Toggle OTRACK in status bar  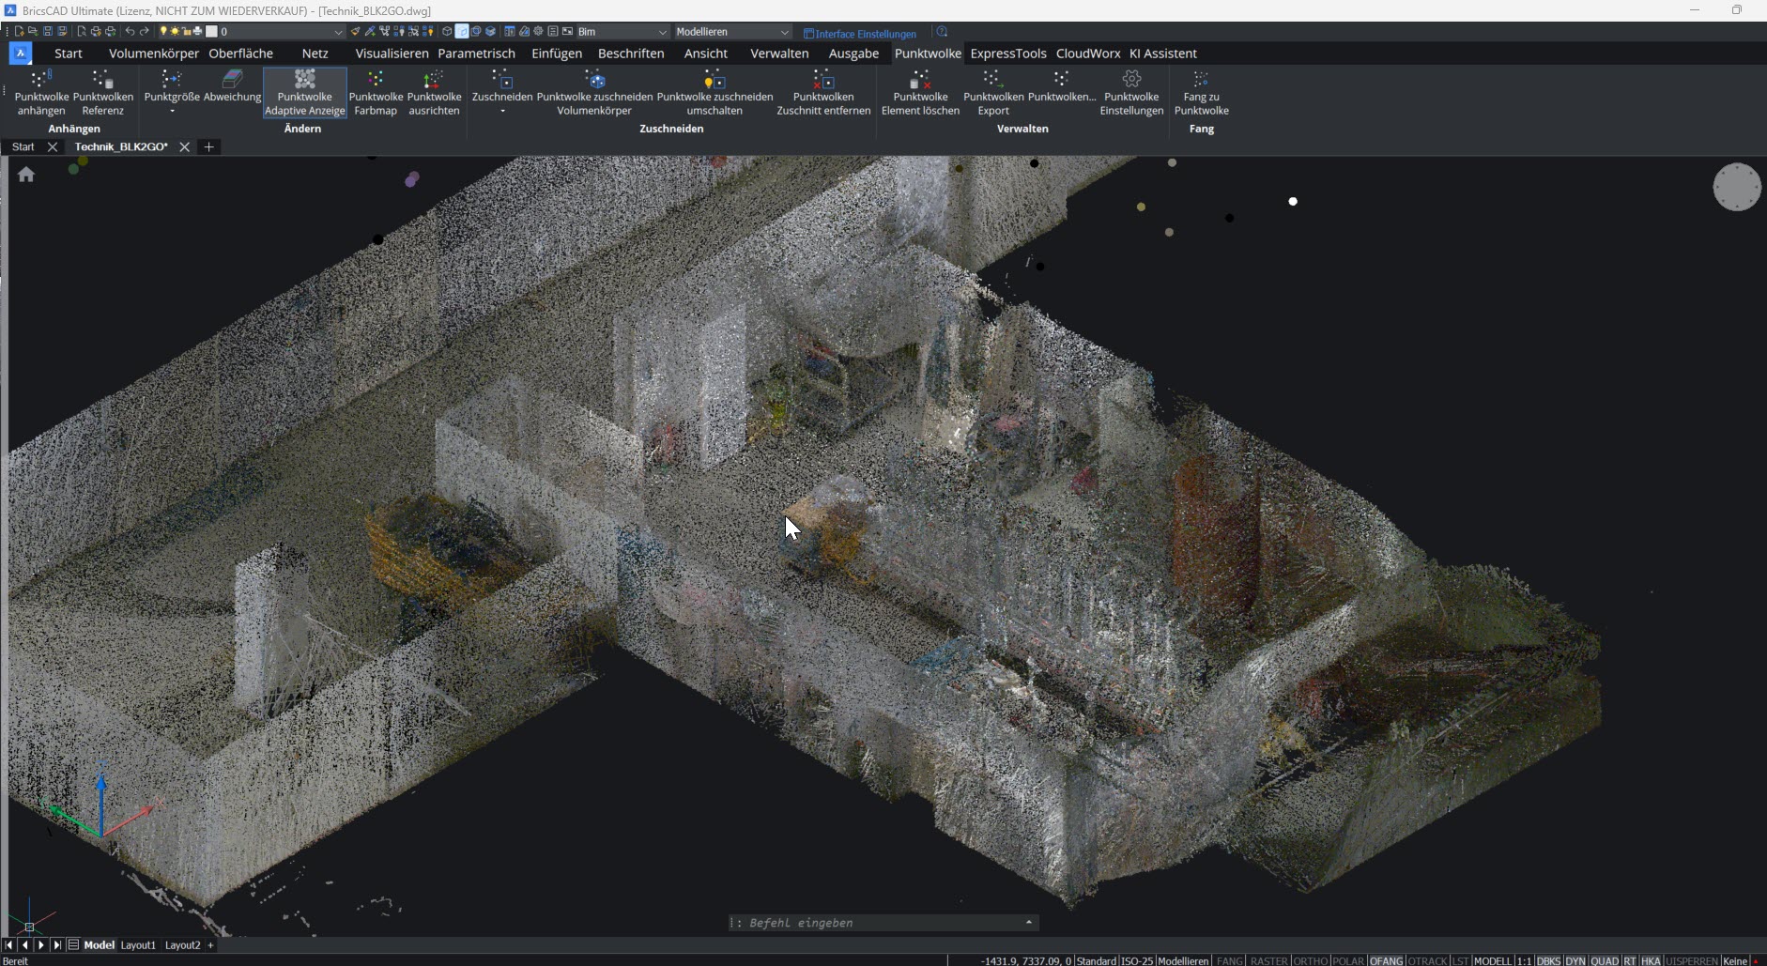coord(1427,960)
